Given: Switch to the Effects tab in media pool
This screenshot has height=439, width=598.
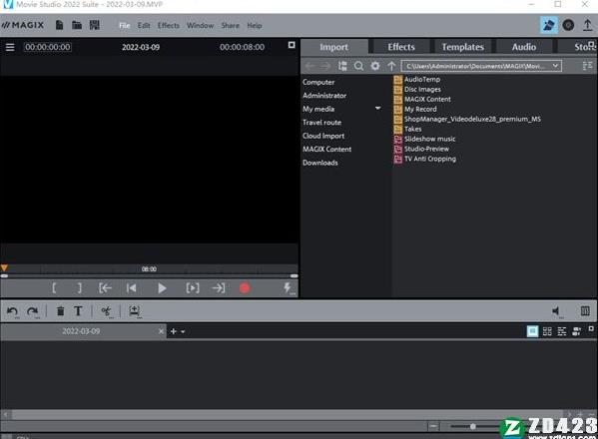Looking at the screenshot, I should (x=401, y=47).
